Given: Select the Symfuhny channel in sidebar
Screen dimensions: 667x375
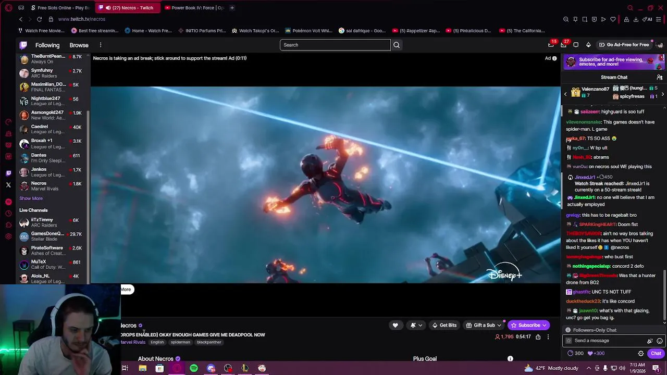Looking at the screenshot, I should (x=51, y=73).
